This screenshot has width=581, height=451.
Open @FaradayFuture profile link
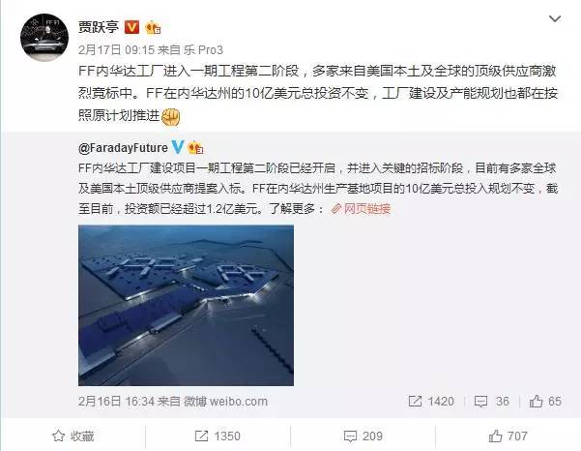[x=123, y=148]
